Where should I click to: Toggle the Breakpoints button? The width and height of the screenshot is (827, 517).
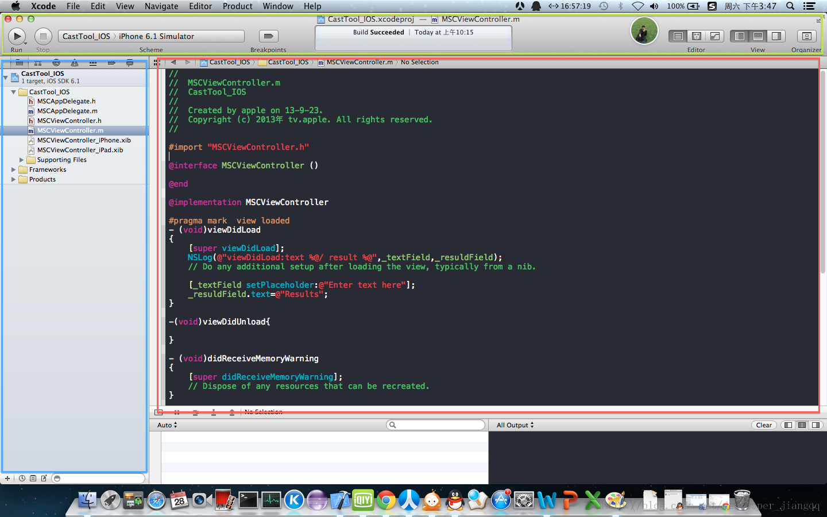tap(268, 36)
